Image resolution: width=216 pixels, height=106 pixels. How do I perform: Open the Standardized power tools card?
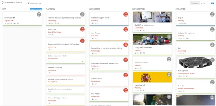coord(57,98)
